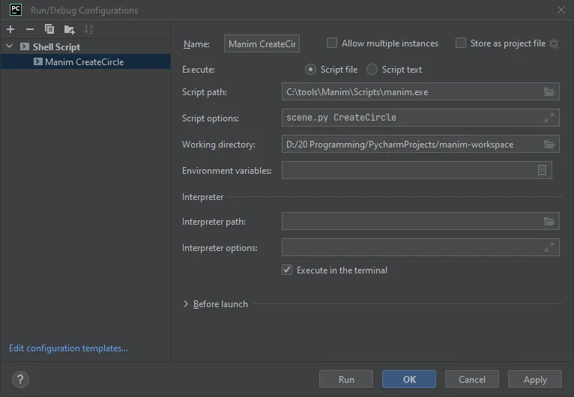
Task: Uncheck Execute in the terminal
Action: tap(287, 270)
